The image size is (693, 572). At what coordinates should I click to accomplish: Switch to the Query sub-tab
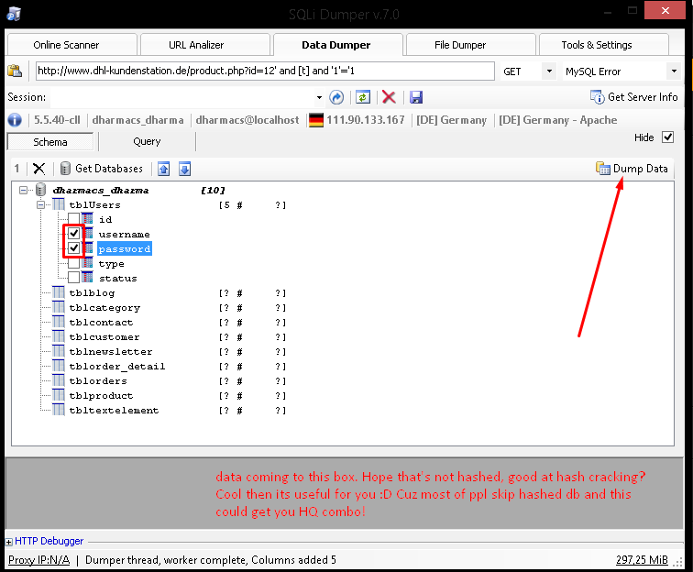tap(148, 141)
